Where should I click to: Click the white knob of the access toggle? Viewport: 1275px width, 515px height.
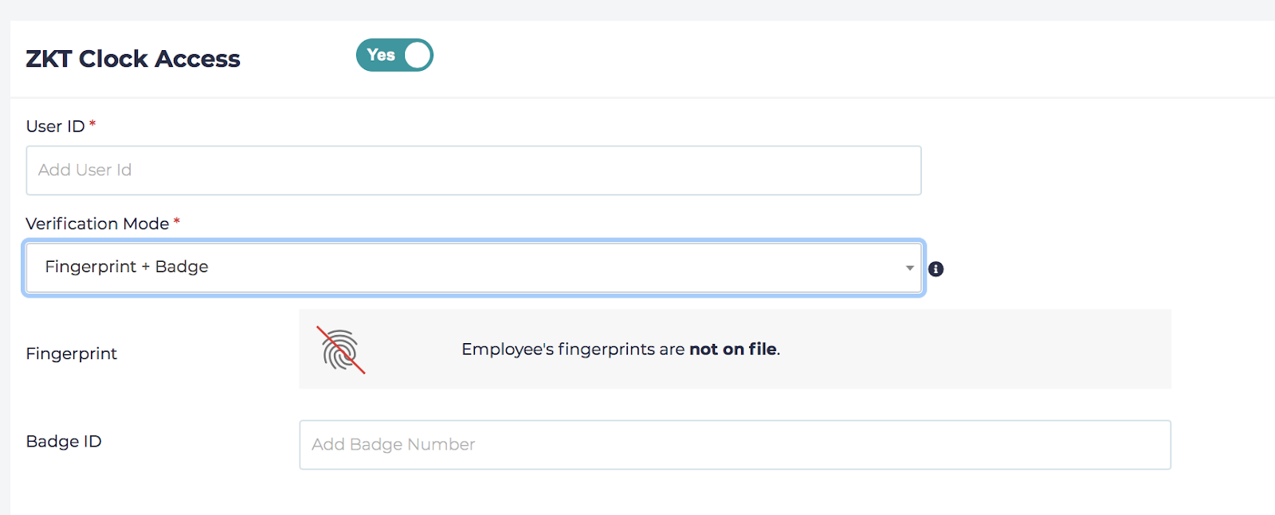pyautogui.click(x=418, y=55)
